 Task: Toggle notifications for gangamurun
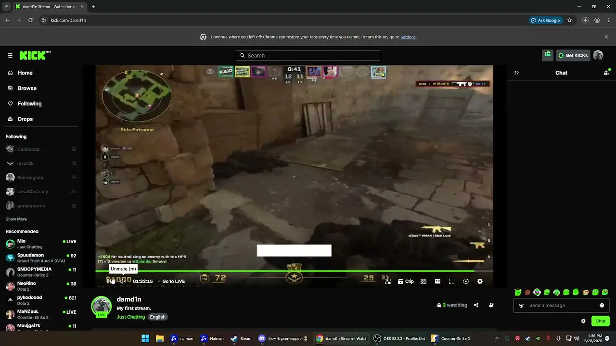[74, 206]
